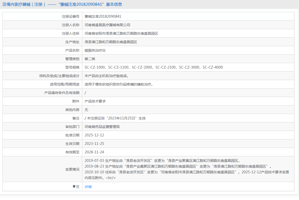Viewport: 299px width, 200px height.
Task: Click the 详情 link in the 注 row
Action: (x=88, y=187)
